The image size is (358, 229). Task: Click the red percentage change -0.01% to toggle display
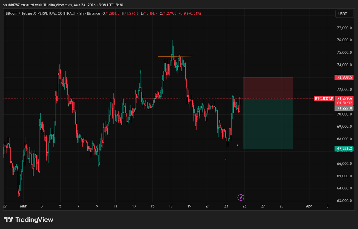click(194, 13)
